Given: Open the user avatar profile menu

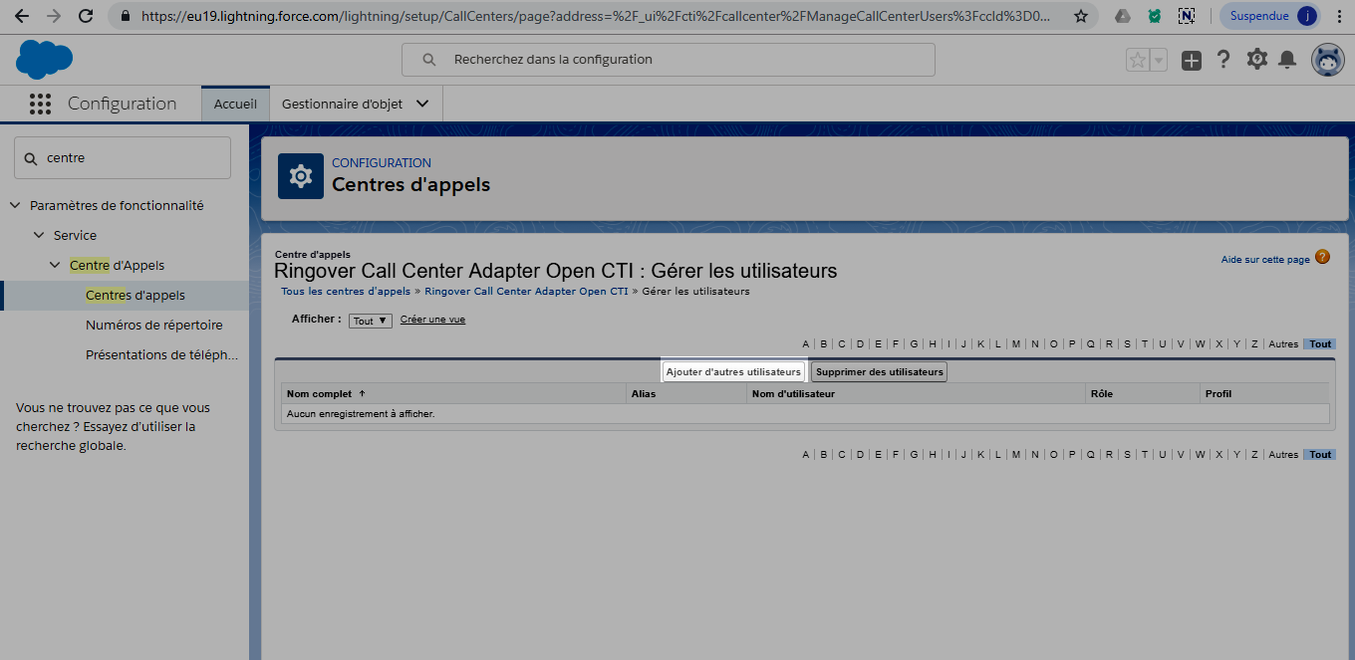Looking at the screenshot, I should click(1327, 60).
